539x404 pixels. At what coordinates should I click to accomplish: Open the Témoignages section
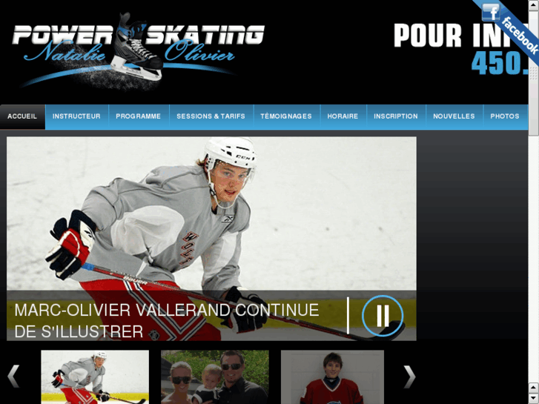(x=286, y=116)
